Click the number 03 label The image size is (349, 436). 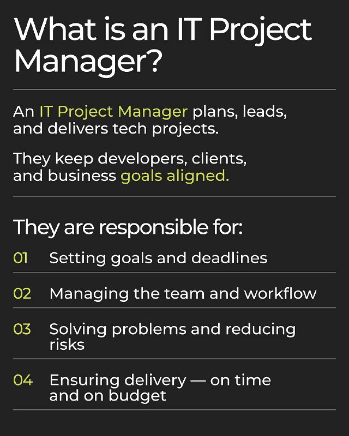[22, 329]
